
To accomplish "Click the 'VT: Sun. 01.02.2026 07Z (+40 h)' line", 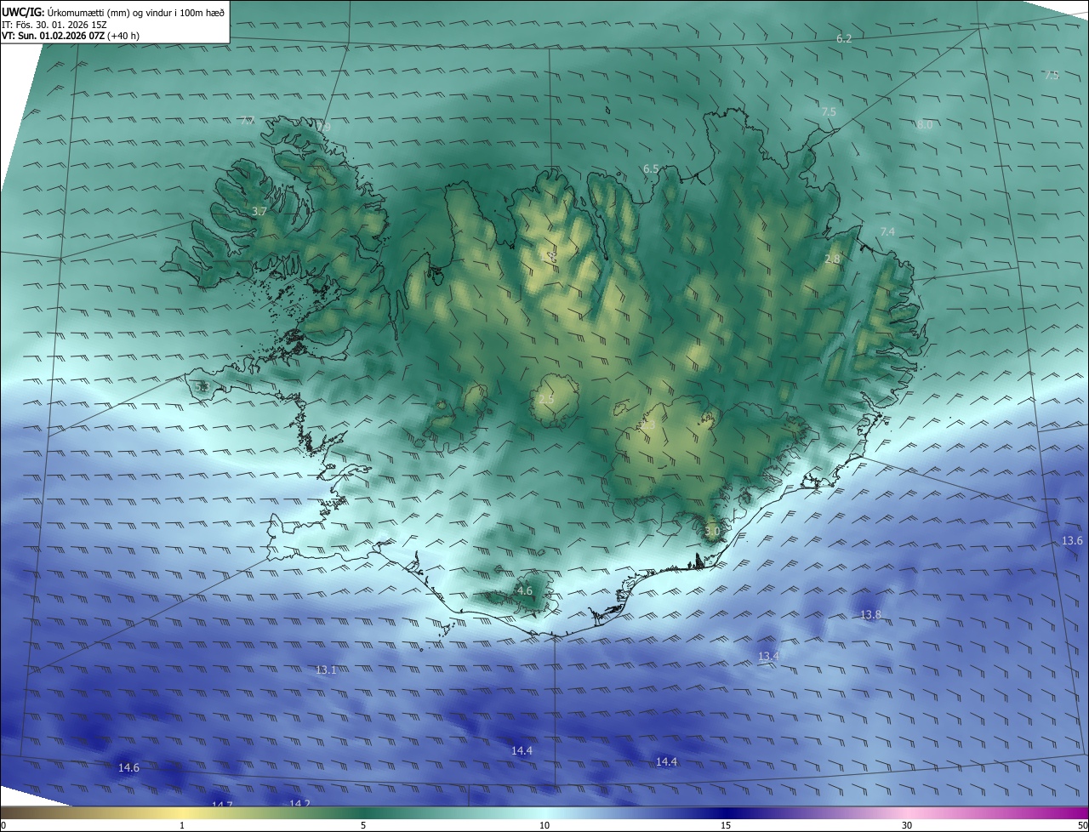I will point(71,37).
